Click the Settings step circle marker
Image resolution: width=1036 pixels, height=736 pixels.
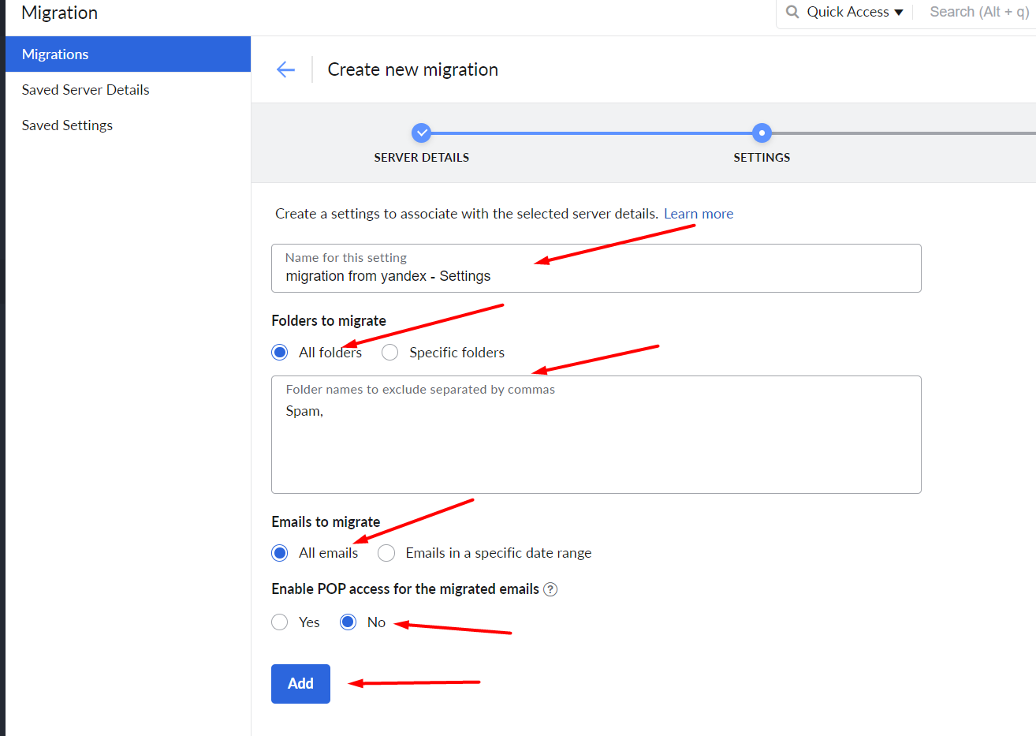(762, 133)
